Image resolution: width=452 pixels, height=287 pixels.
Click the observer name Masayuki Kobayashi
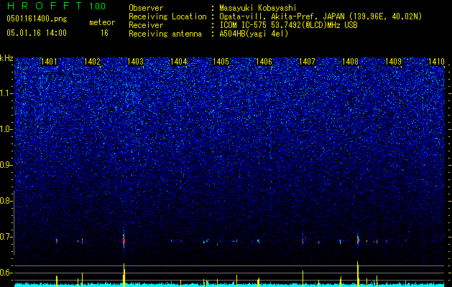pos(258,8)
